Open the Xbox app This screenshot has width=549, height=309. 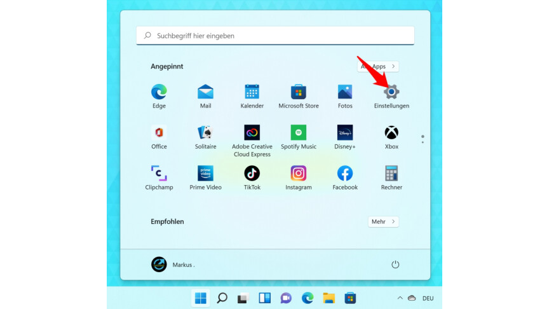click(391, 137)
